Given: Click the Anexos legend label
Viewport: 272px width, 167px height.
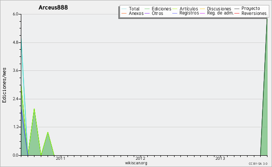Looking at the screenshot, I should (136, 13).
